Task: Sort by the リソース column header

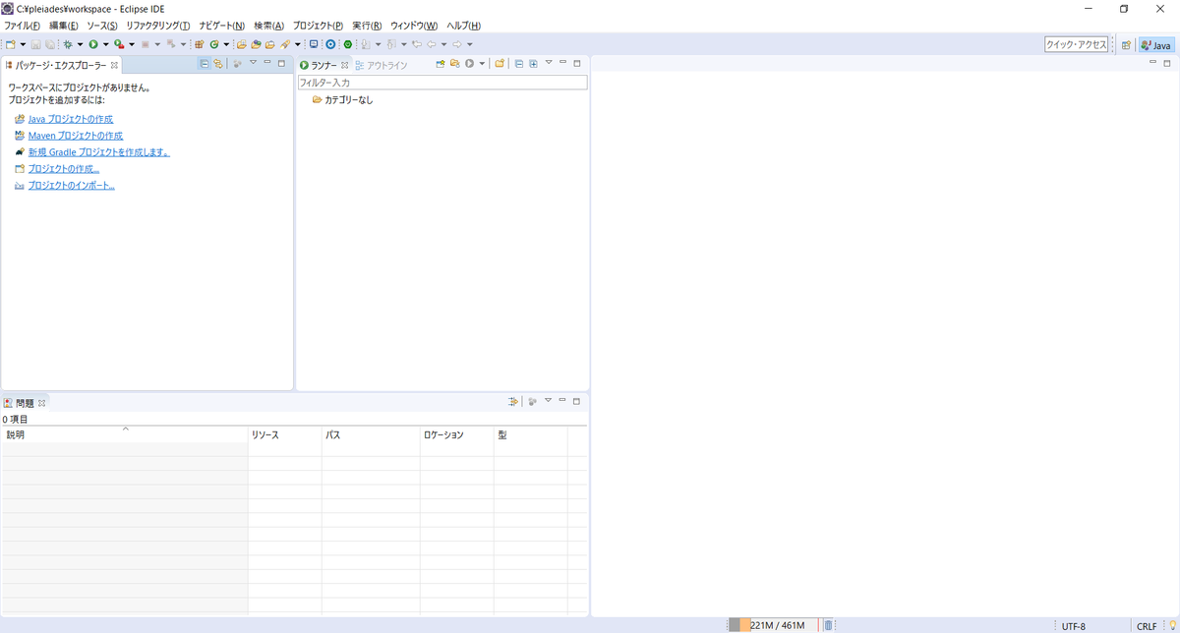Action: click(285, 434)
